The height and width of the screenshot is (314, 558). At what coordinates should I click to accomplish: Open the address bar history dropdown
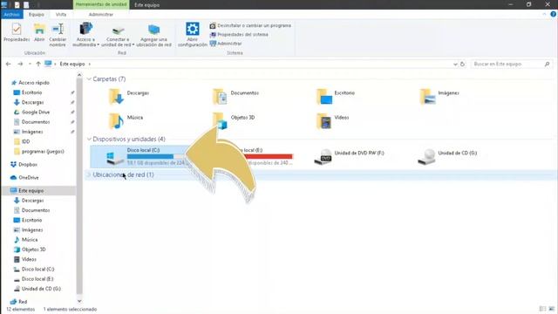[x=455, y=64]
